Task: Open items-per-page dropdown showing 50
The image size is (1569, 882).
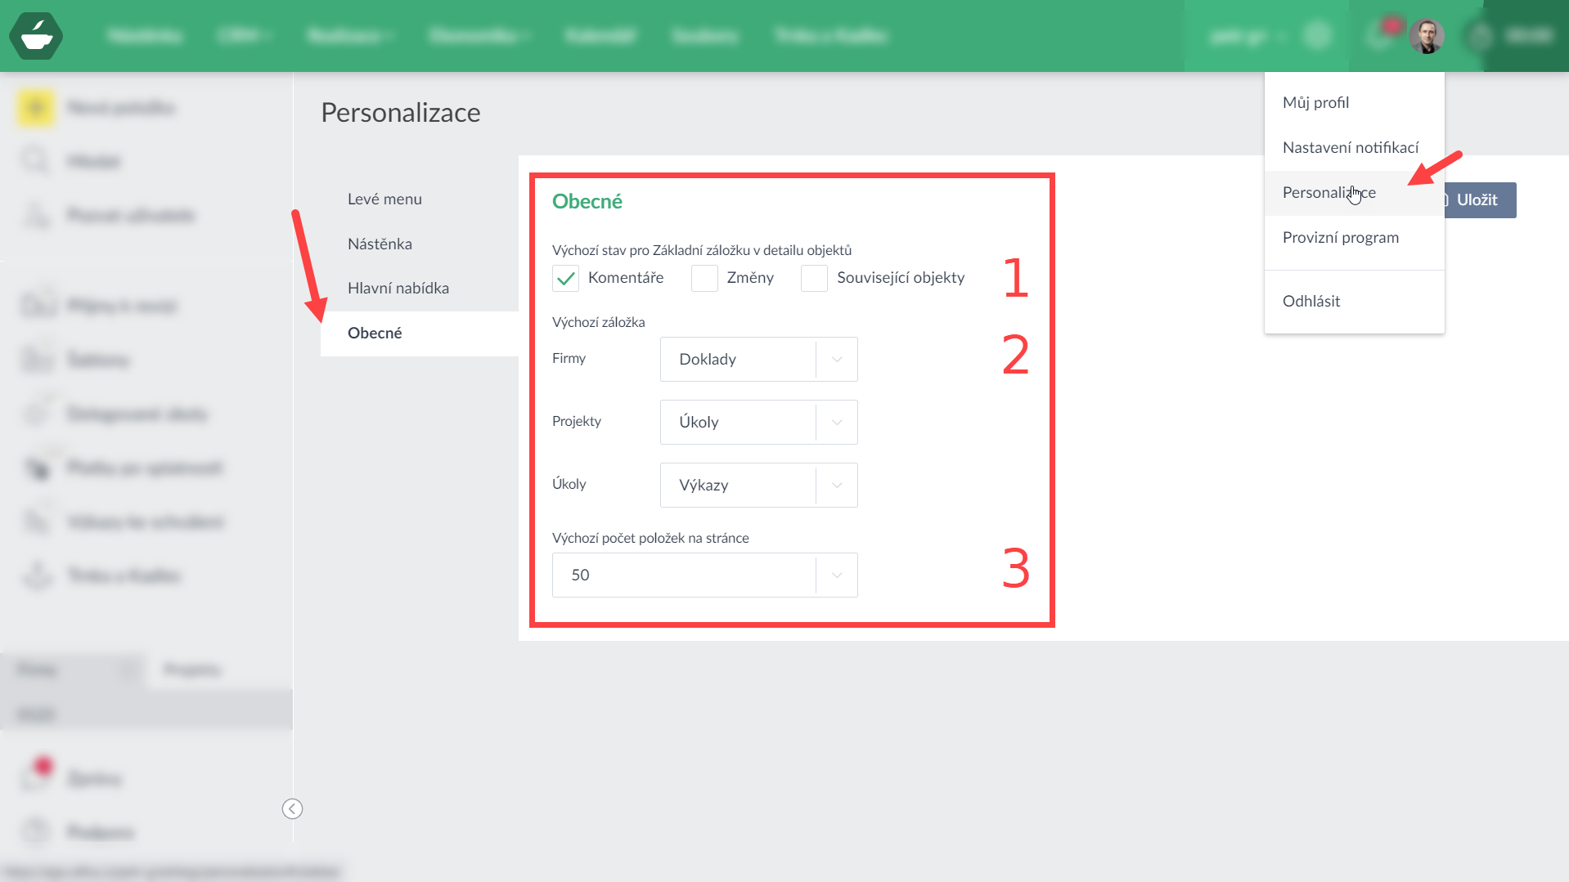Action: 704,575
